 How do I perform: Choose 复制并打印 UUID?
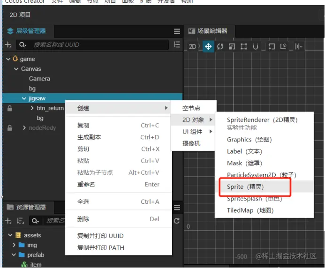(x=118, y=236)
